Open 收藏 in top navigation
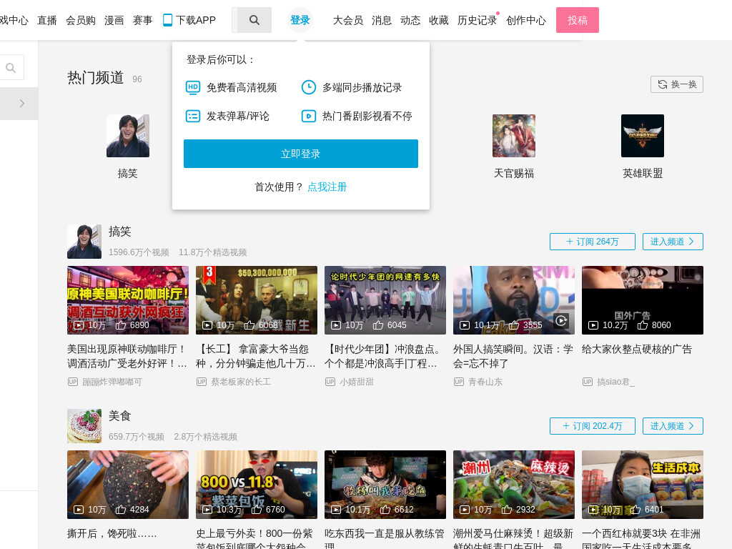The image size is (732, 549). coord(439,20)
